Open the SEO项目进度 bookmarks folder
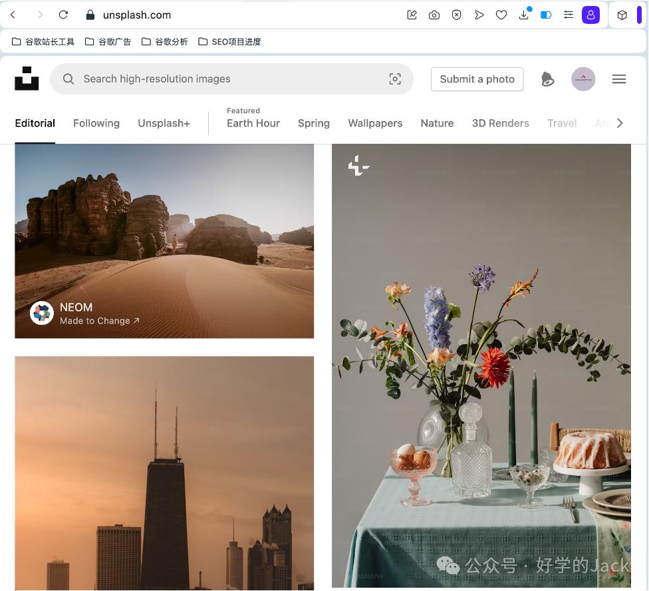The image size is (649, 591). [229, 42]
